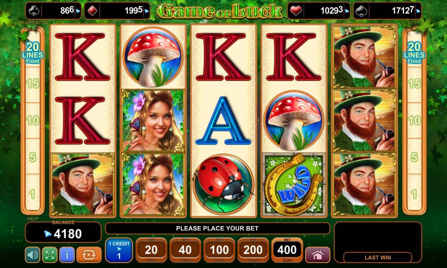The width and height of the screenshot is (447, 268).
Task: Click the ladybug symbol on reel three
Action: pyautogui.click(x=223, y=184)
